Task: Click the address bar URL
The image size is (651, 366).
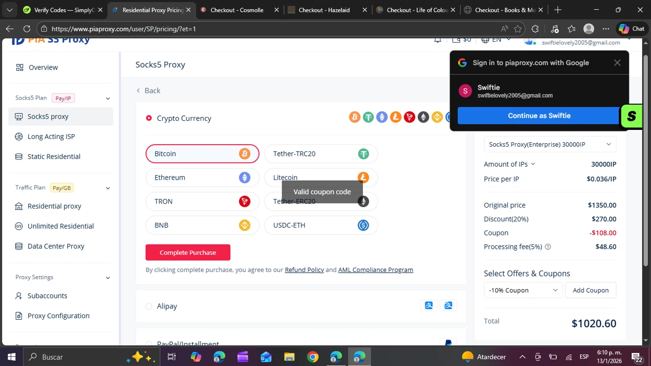Action: pos(124,29)
